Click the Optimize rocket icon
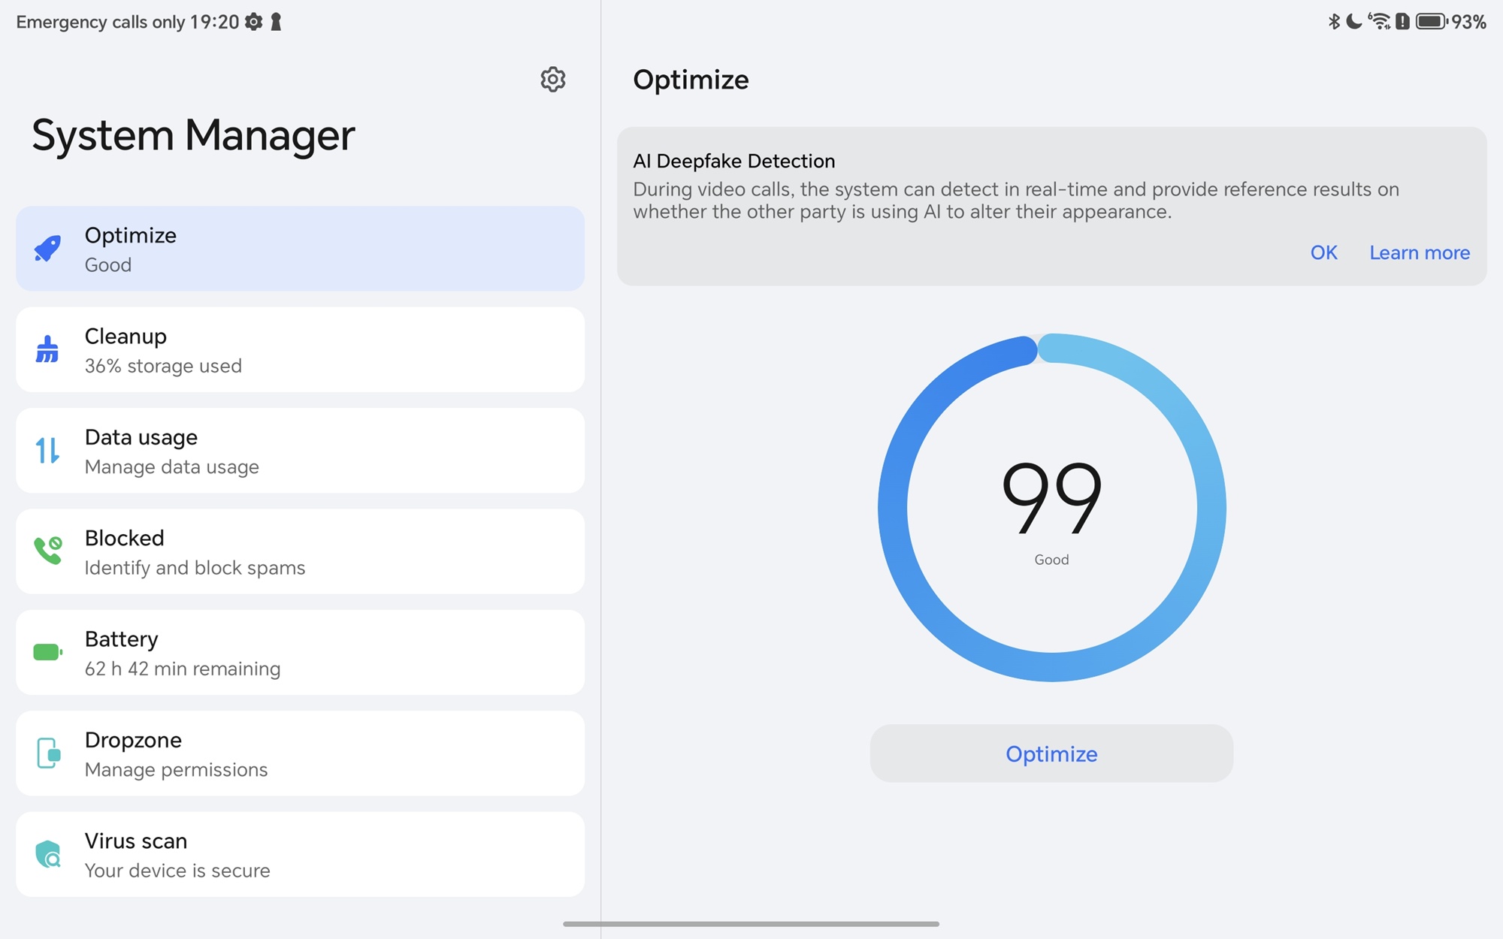The width and height of the screenshot is (1503, 939). pos(48,249)
